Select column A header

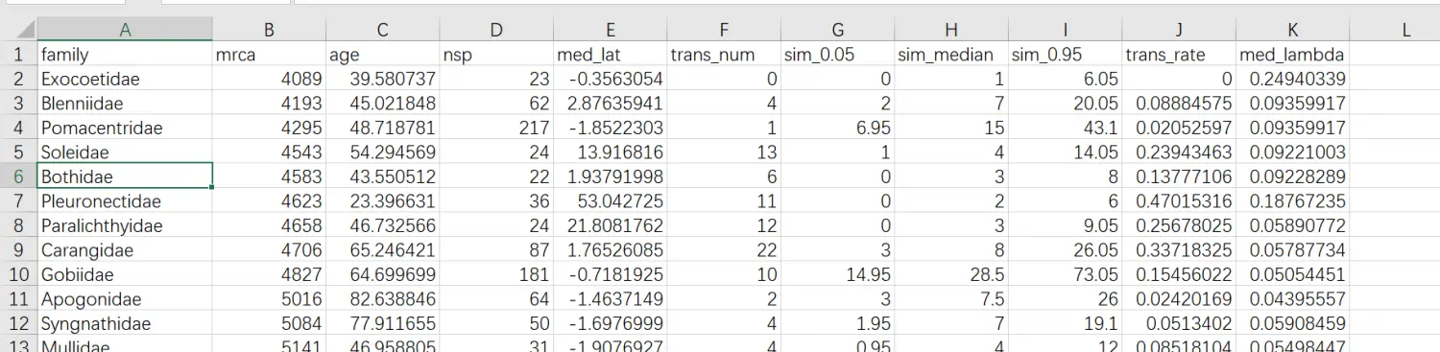pos(125,31)
